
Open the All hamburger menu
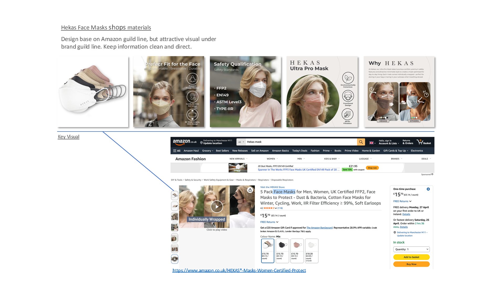click(x=177, y=151)
